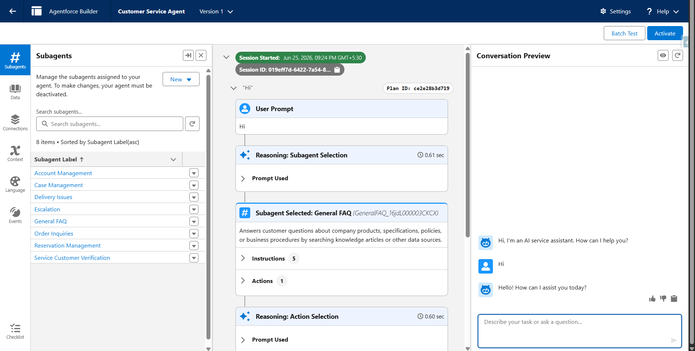This screenshot has width=695, height=351.
Task: Click the conversation message input box
Action: 579,331
